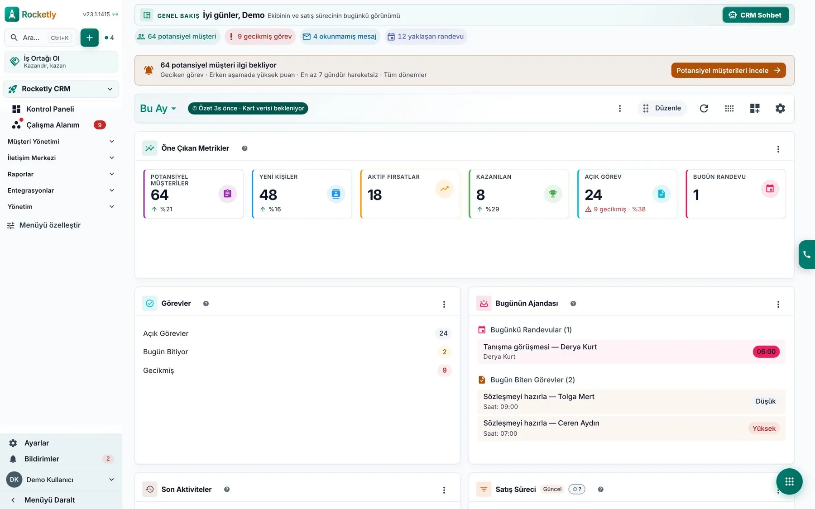Click help icon next to Satış Süreci

[600, 489]
